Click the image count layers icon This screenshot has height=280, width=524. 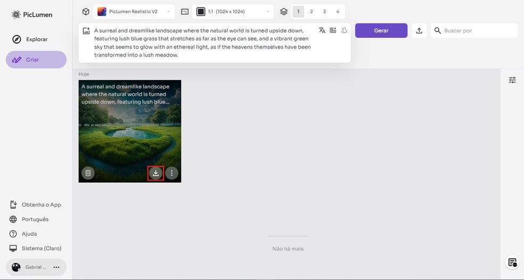[x=284, y=12]
